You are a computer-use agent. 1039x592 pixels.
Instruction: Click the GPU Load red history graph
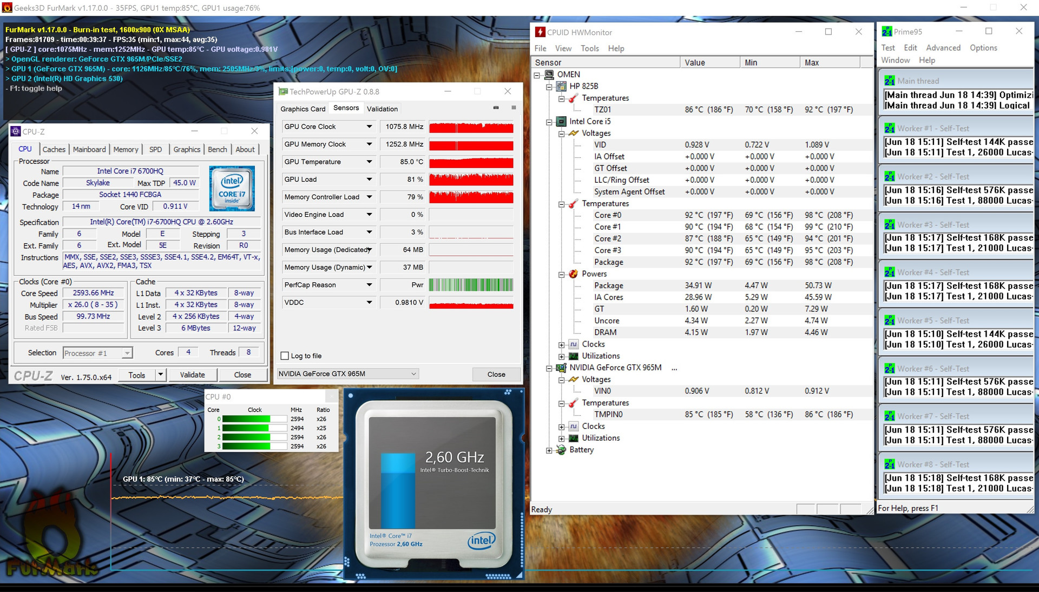click(x=471, y=179)
